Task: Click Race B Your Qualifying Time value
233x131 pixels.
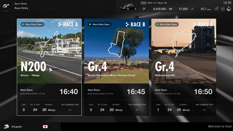Action: [x=137, y=110]
